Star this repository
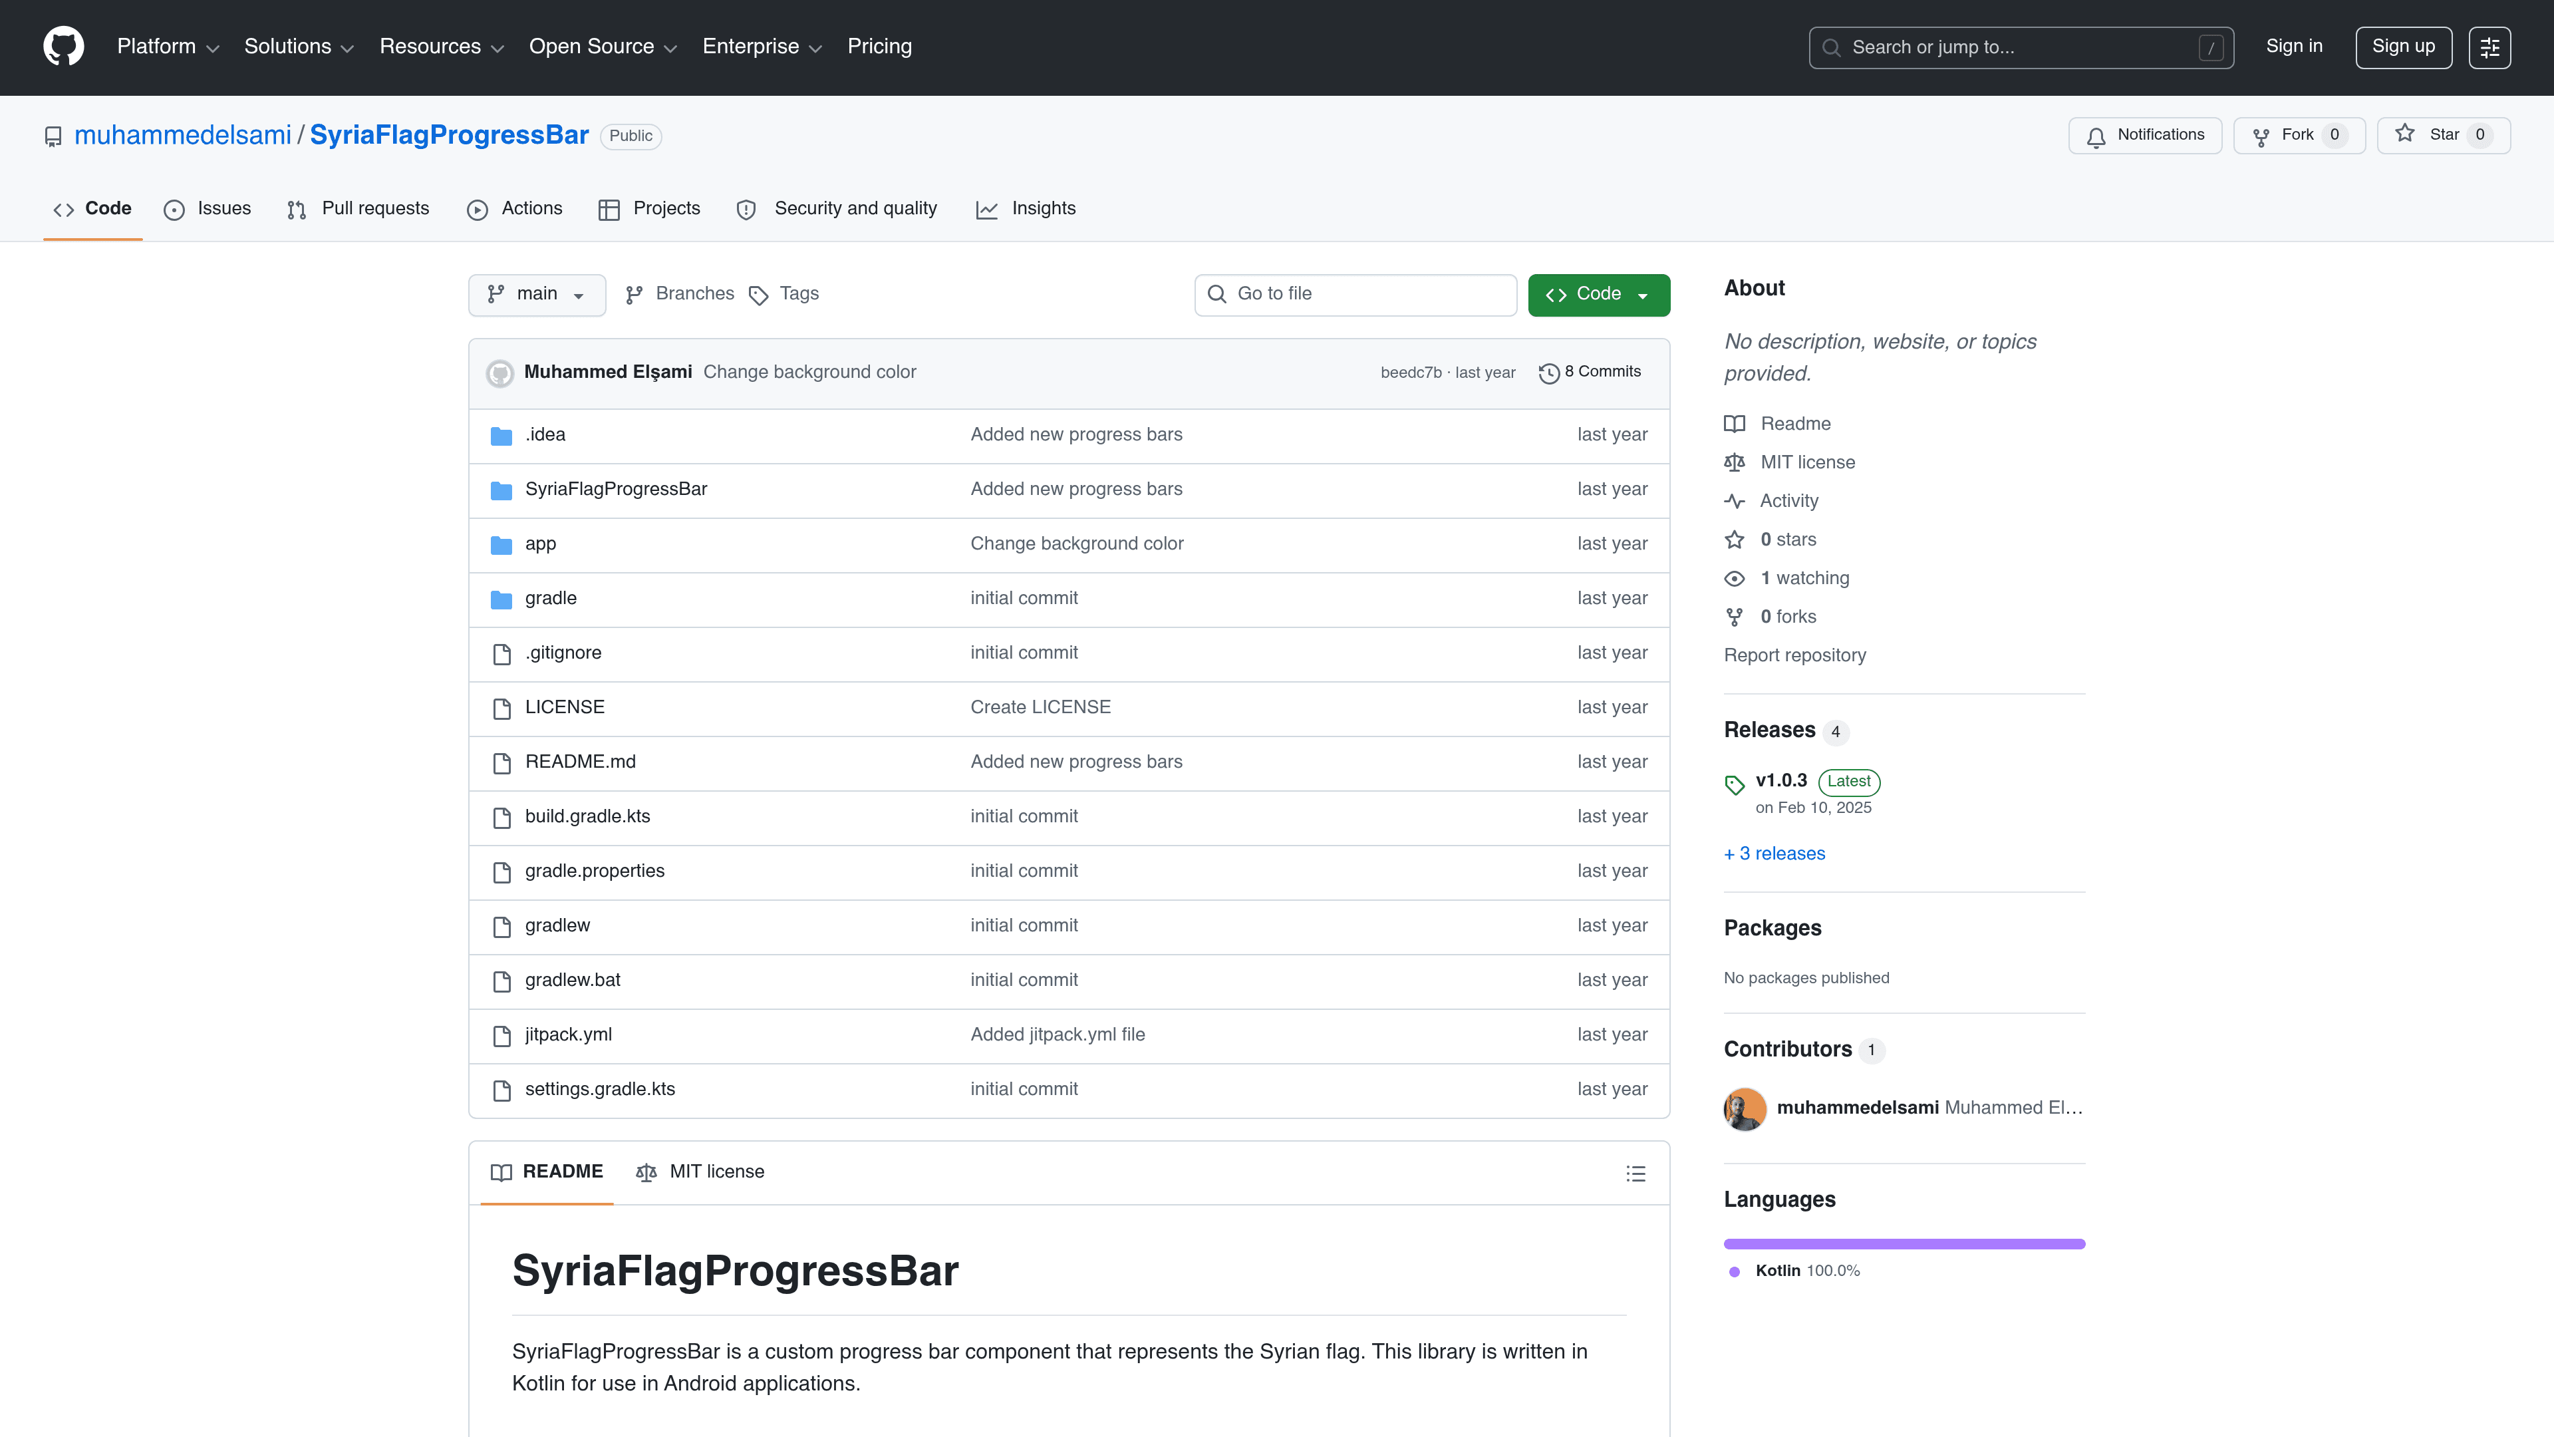This screenshot has height=1437, width=2554. click(2443, 135)
